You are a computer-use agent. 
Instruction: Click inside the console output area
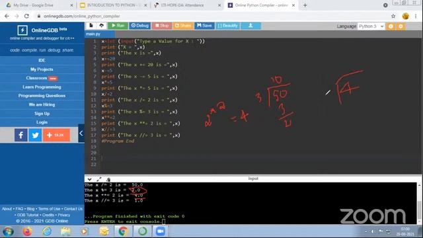pos(251,203)
